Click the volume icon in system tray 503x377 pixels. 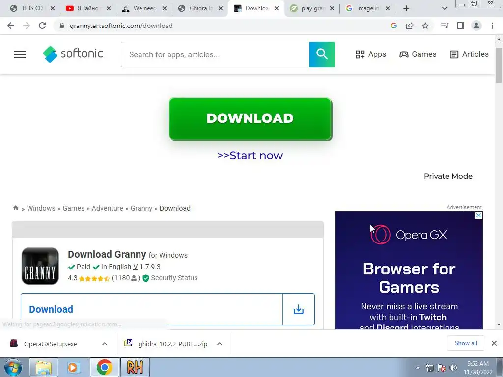[453, 368]
